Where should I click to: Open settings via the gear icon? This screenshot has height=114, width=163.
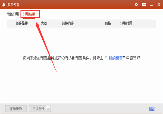pos(136,4)
